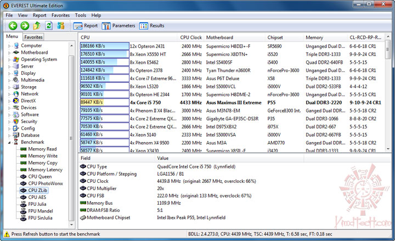Select the Network icon in tree

(16, 94)
